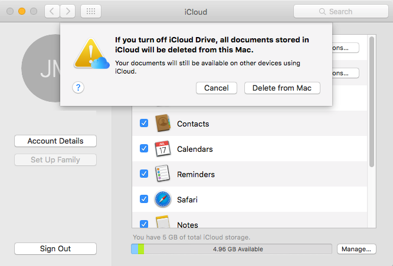Click the Contacts label
The image size is (393, 266).
point(193,124)
